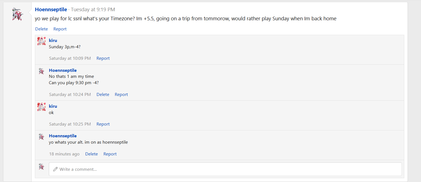Screen dimensions: 421x182
Task: Click kiru's avatar next to the ok comment
Action: click(x=41, y=107)
